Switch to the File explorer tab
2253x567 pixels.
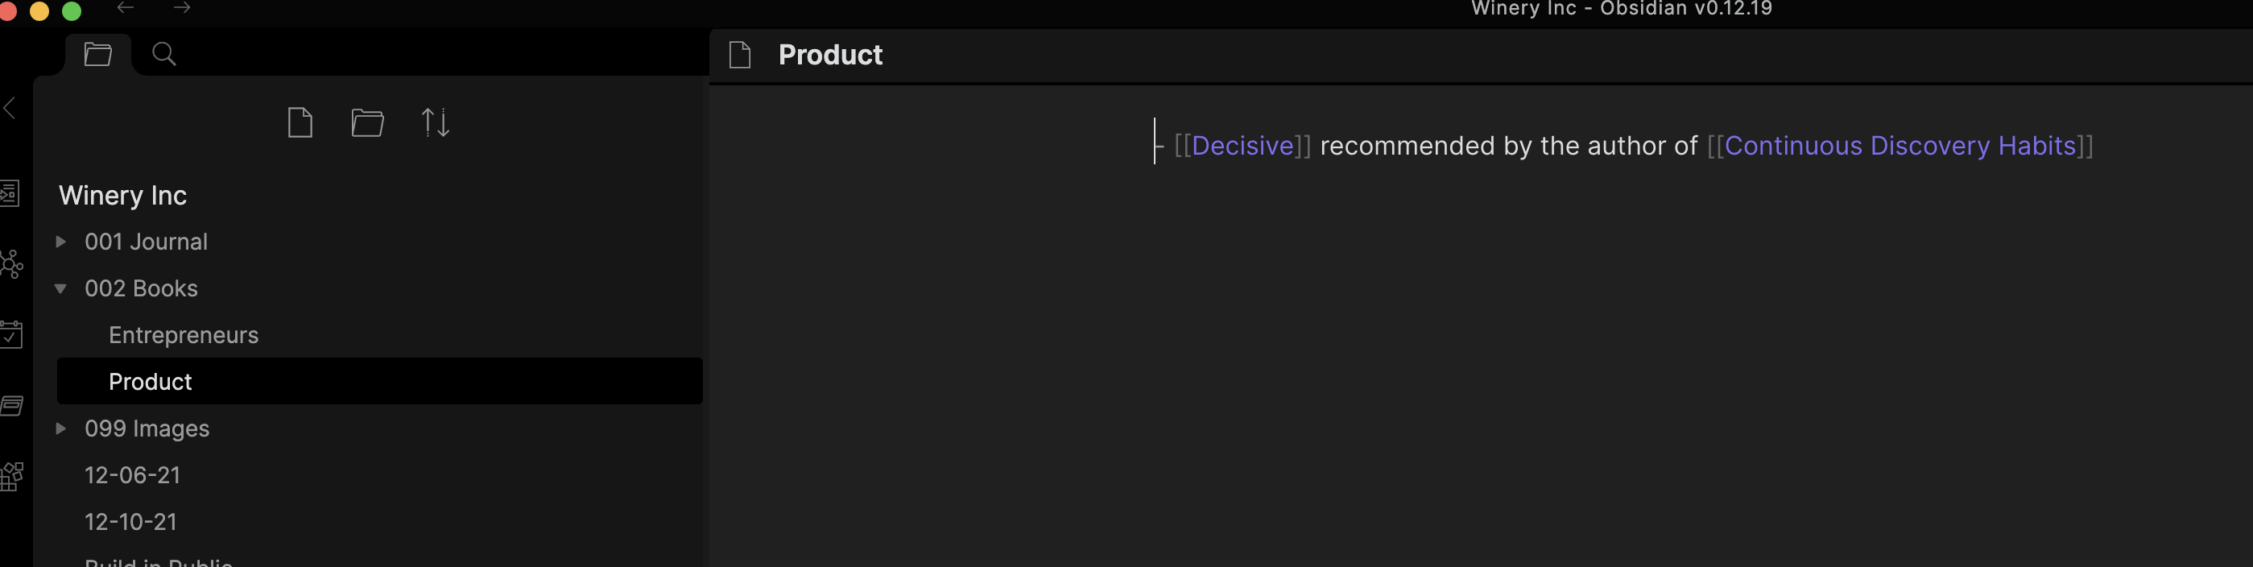(98, 54)
